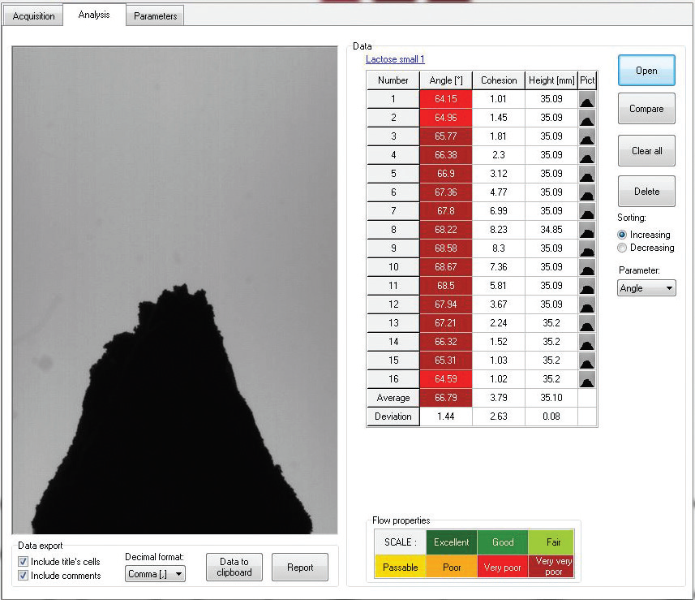Toggle Include title's cells checkbox
The image size is (695, 600).
click(23, 561)
